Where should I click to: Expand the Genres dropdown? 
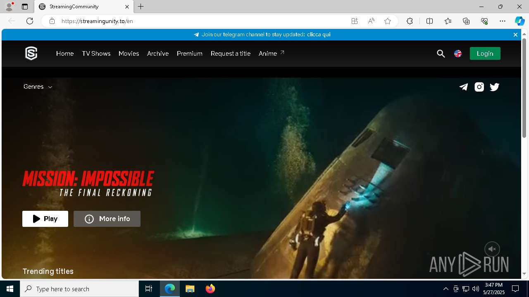(38, 87)
